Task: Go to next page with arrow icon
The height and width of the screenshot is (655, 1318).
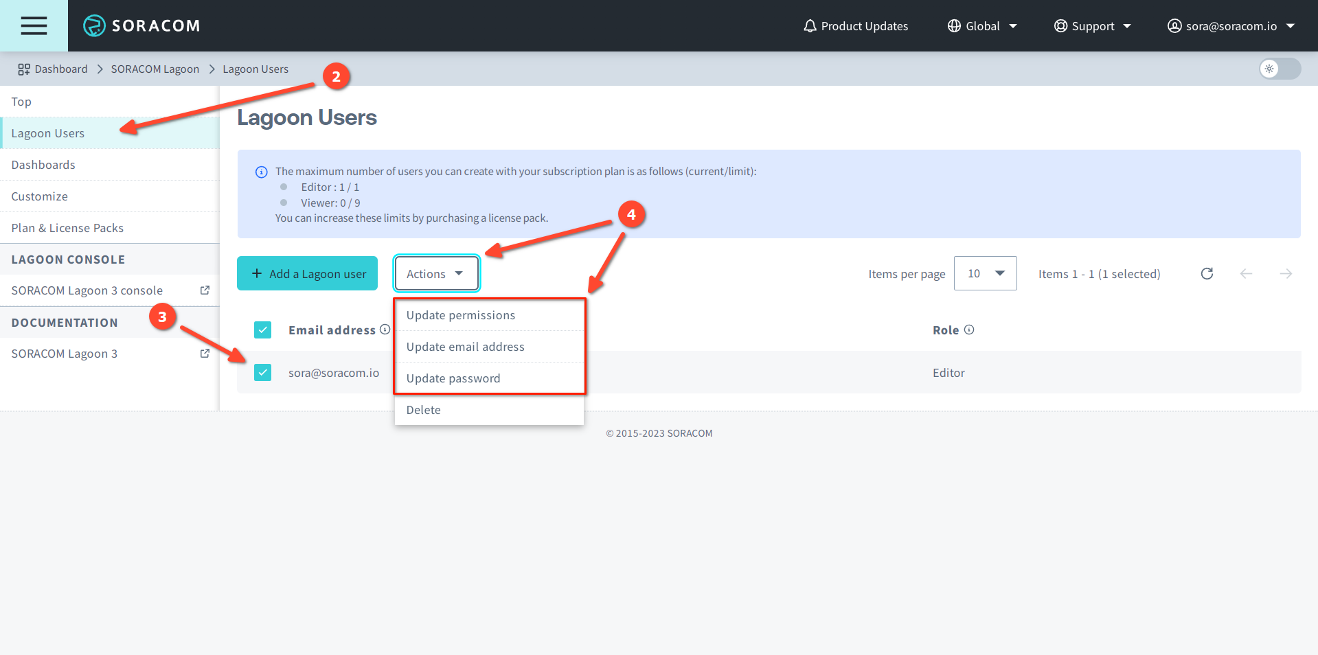Action: [1285, 273]
